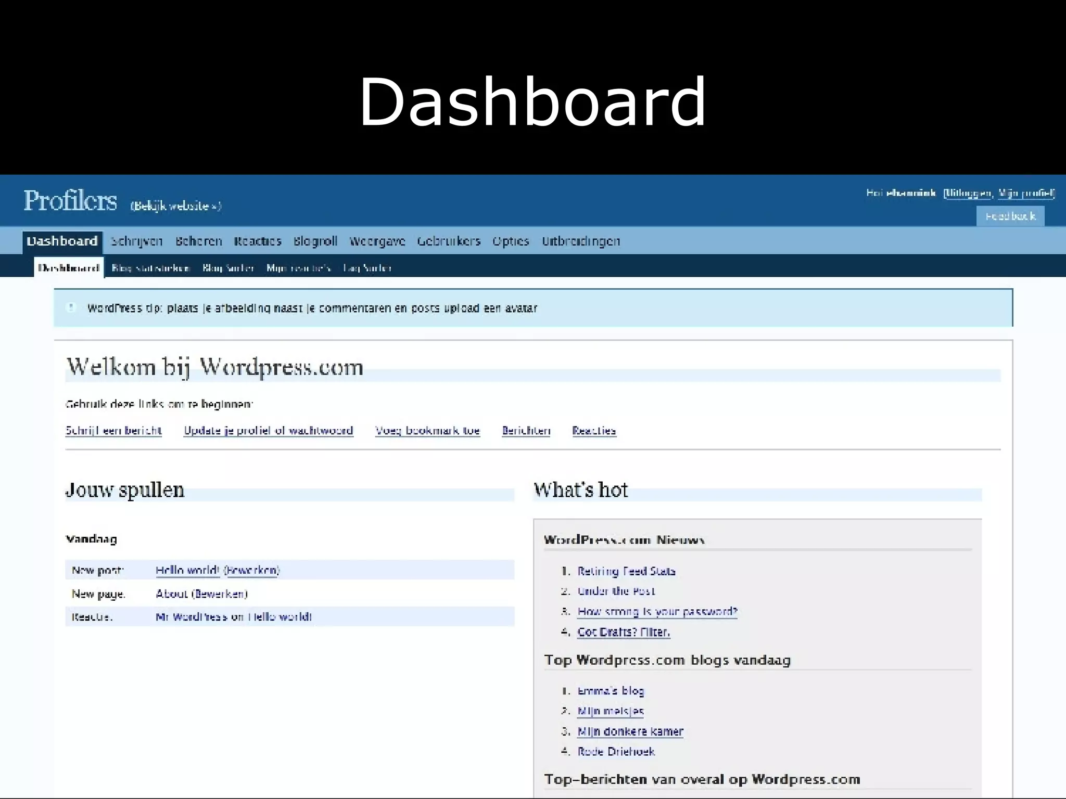
Task: Open the Mijn reacties submenu
Action: pos(299,268)
